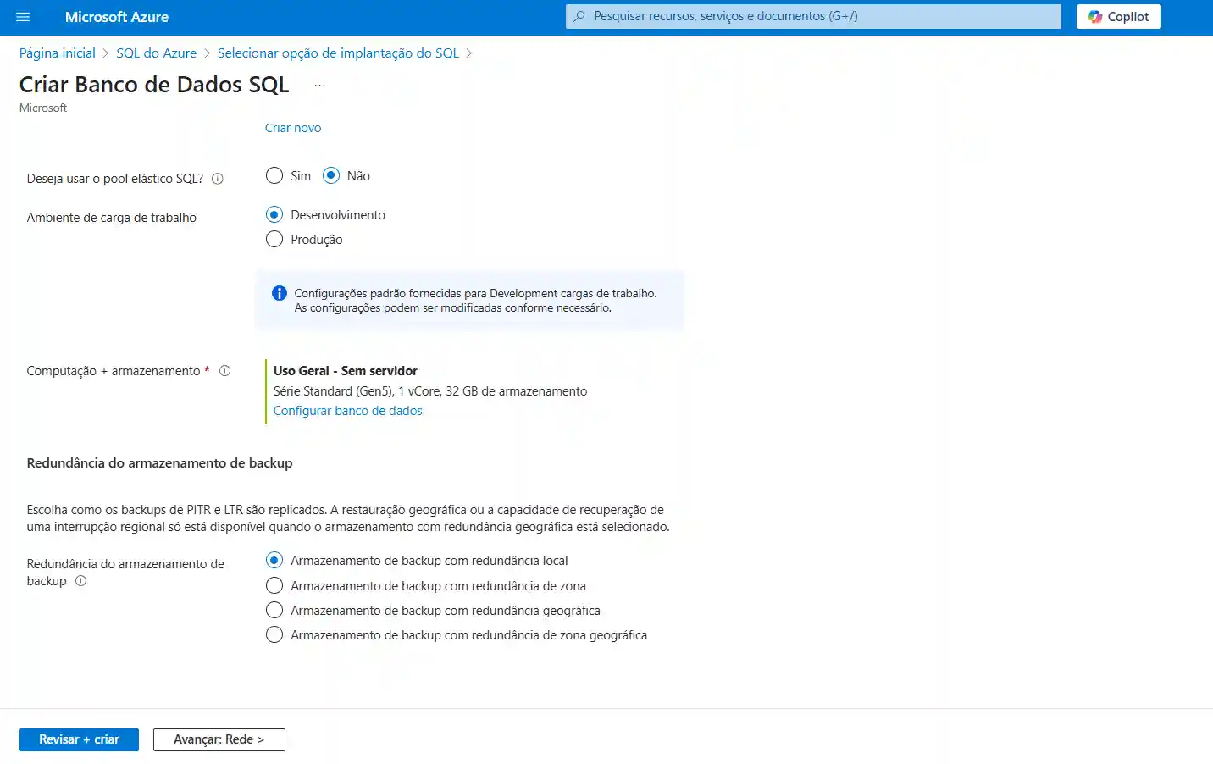Go to Página inicial breadcrumb
This screenshot has width=1213, height=764.
pyautogui.click(x=58, y=53)
